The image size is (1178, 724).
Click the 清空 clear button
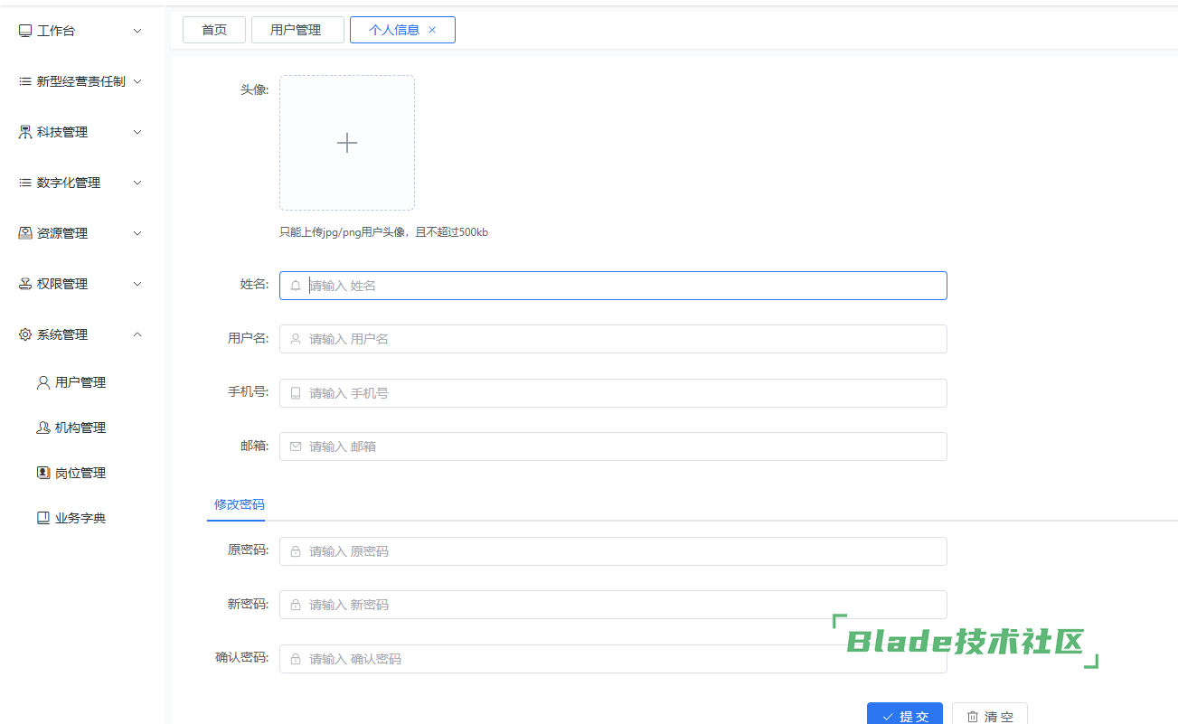[989, 715]
